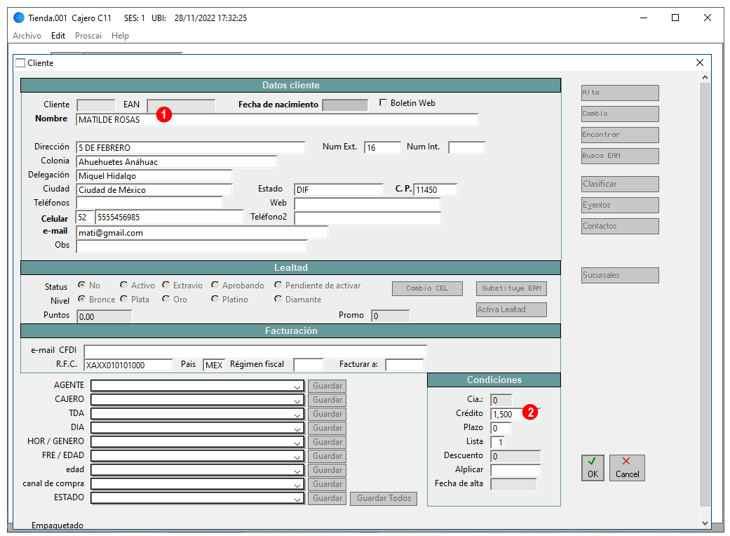
Task: Enable the Boletin Web checkbox
Action: (x=383, y=102)
